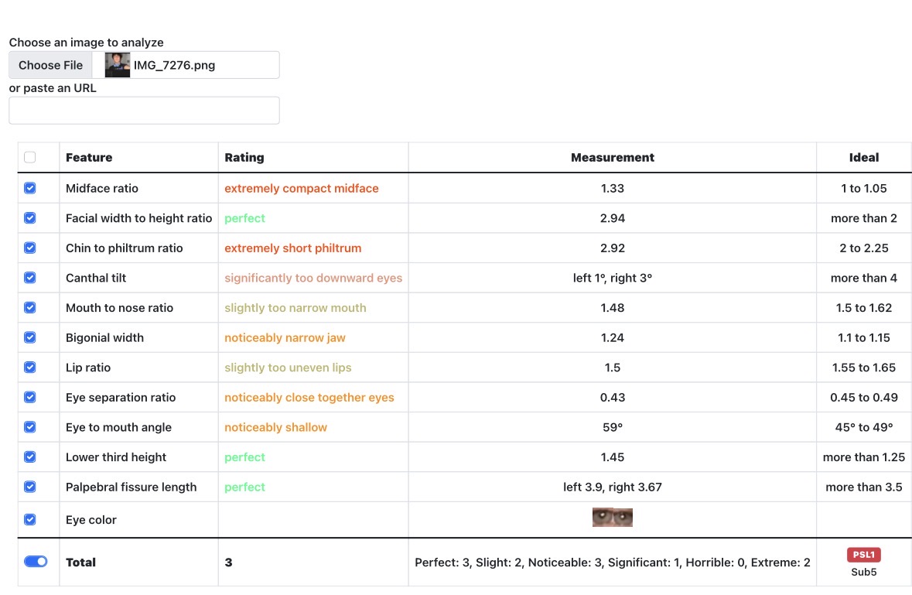Click the red PSL1 badge
This screenshot has height=595, width=912.
point(863,555)
